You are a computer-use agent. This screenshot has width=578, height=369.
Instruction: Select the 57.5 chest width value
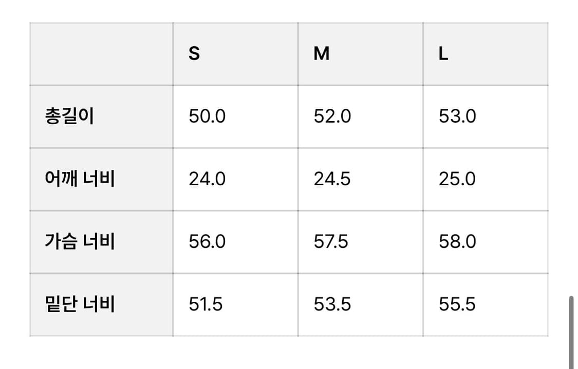coord(331,242)
